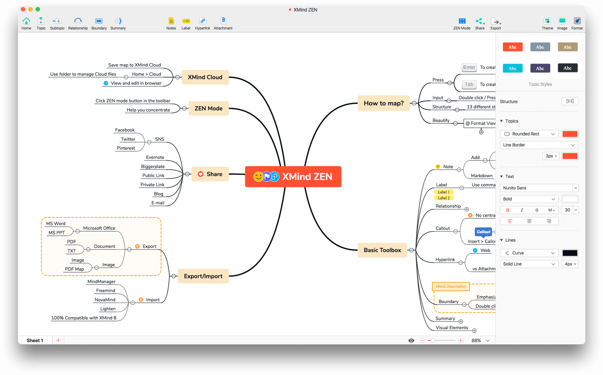Click the Relationship tool icon
Screen dimensions: 603x375
click(x=78, y=21)
